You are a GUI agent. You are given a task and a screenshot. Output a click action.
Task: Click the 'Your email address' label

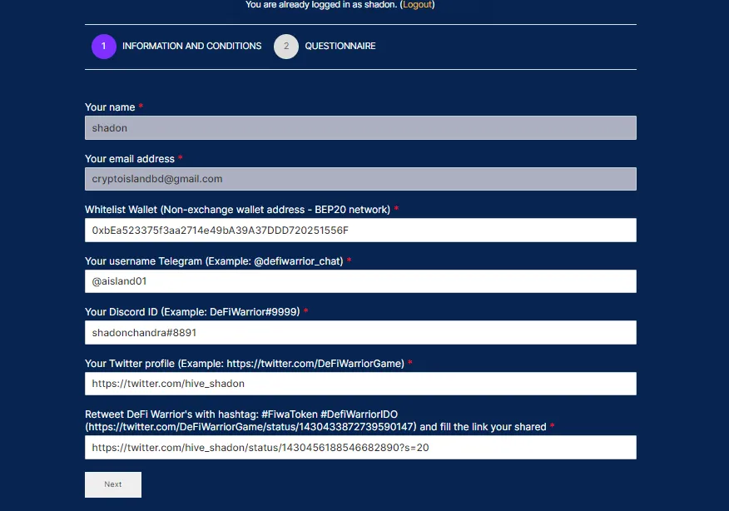pyautogui.click(x=130, y=159)
